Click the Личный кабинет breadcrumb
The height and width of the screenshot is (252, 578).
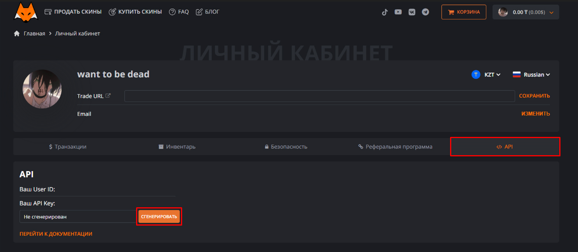pos(78,33)
